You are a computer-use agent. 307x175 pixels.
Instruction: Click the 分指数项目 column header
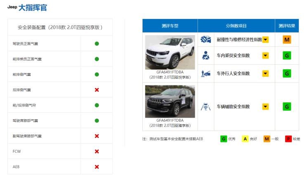pyautogui.click(x=236, y=26)
